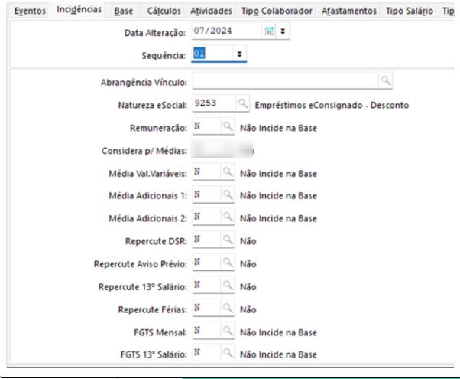This screenshot has height=379, width=460.
Task: Click the Repercute DSR value field
Action: pyautogui.click(x=206, y=240)
